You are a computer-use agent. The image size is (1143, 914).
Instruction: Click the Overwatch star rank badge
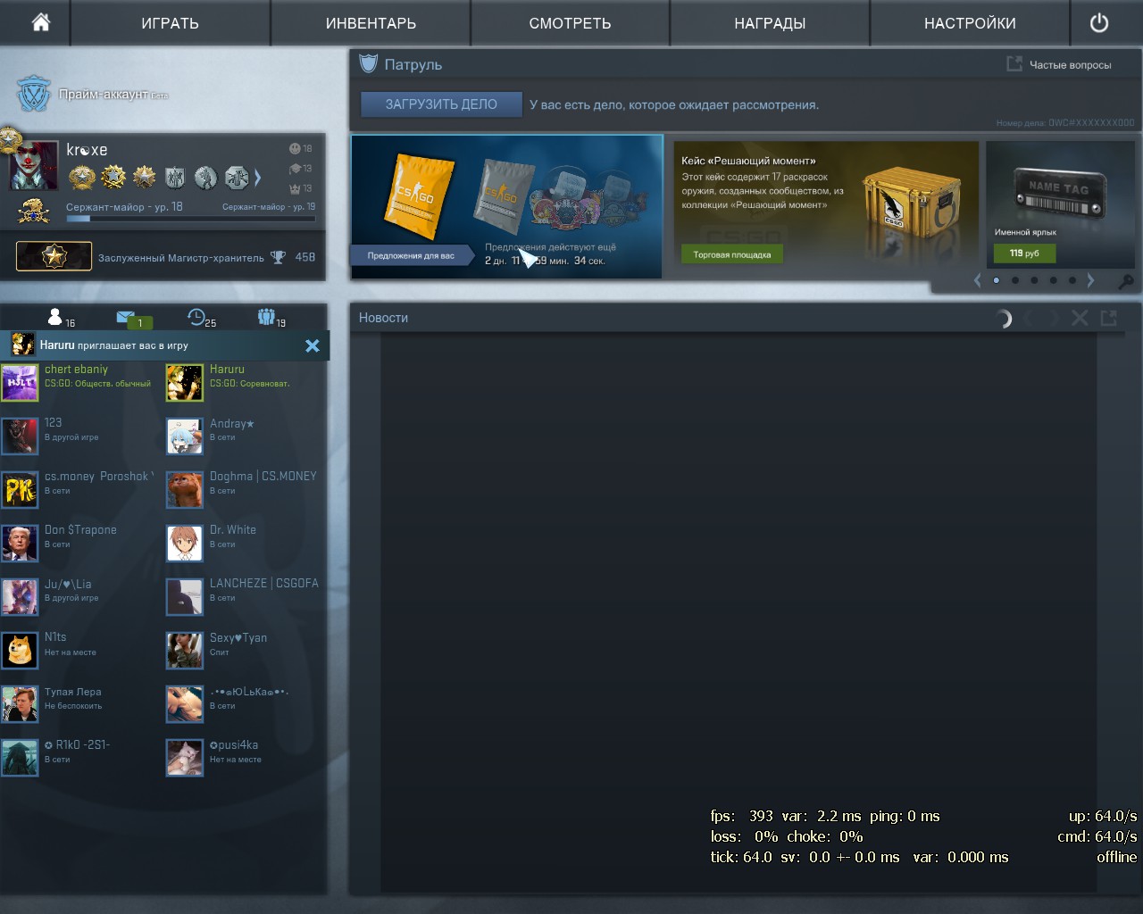[54, 257]
